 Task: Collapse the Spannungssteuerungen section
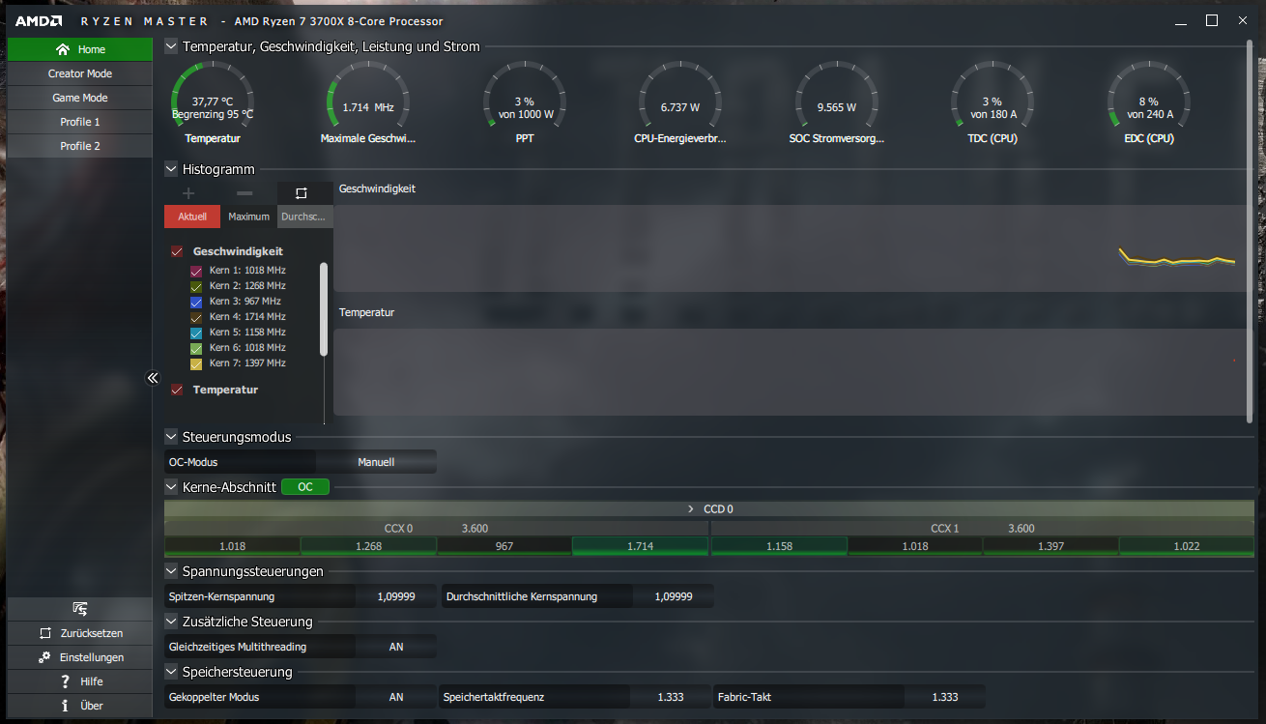171,571
